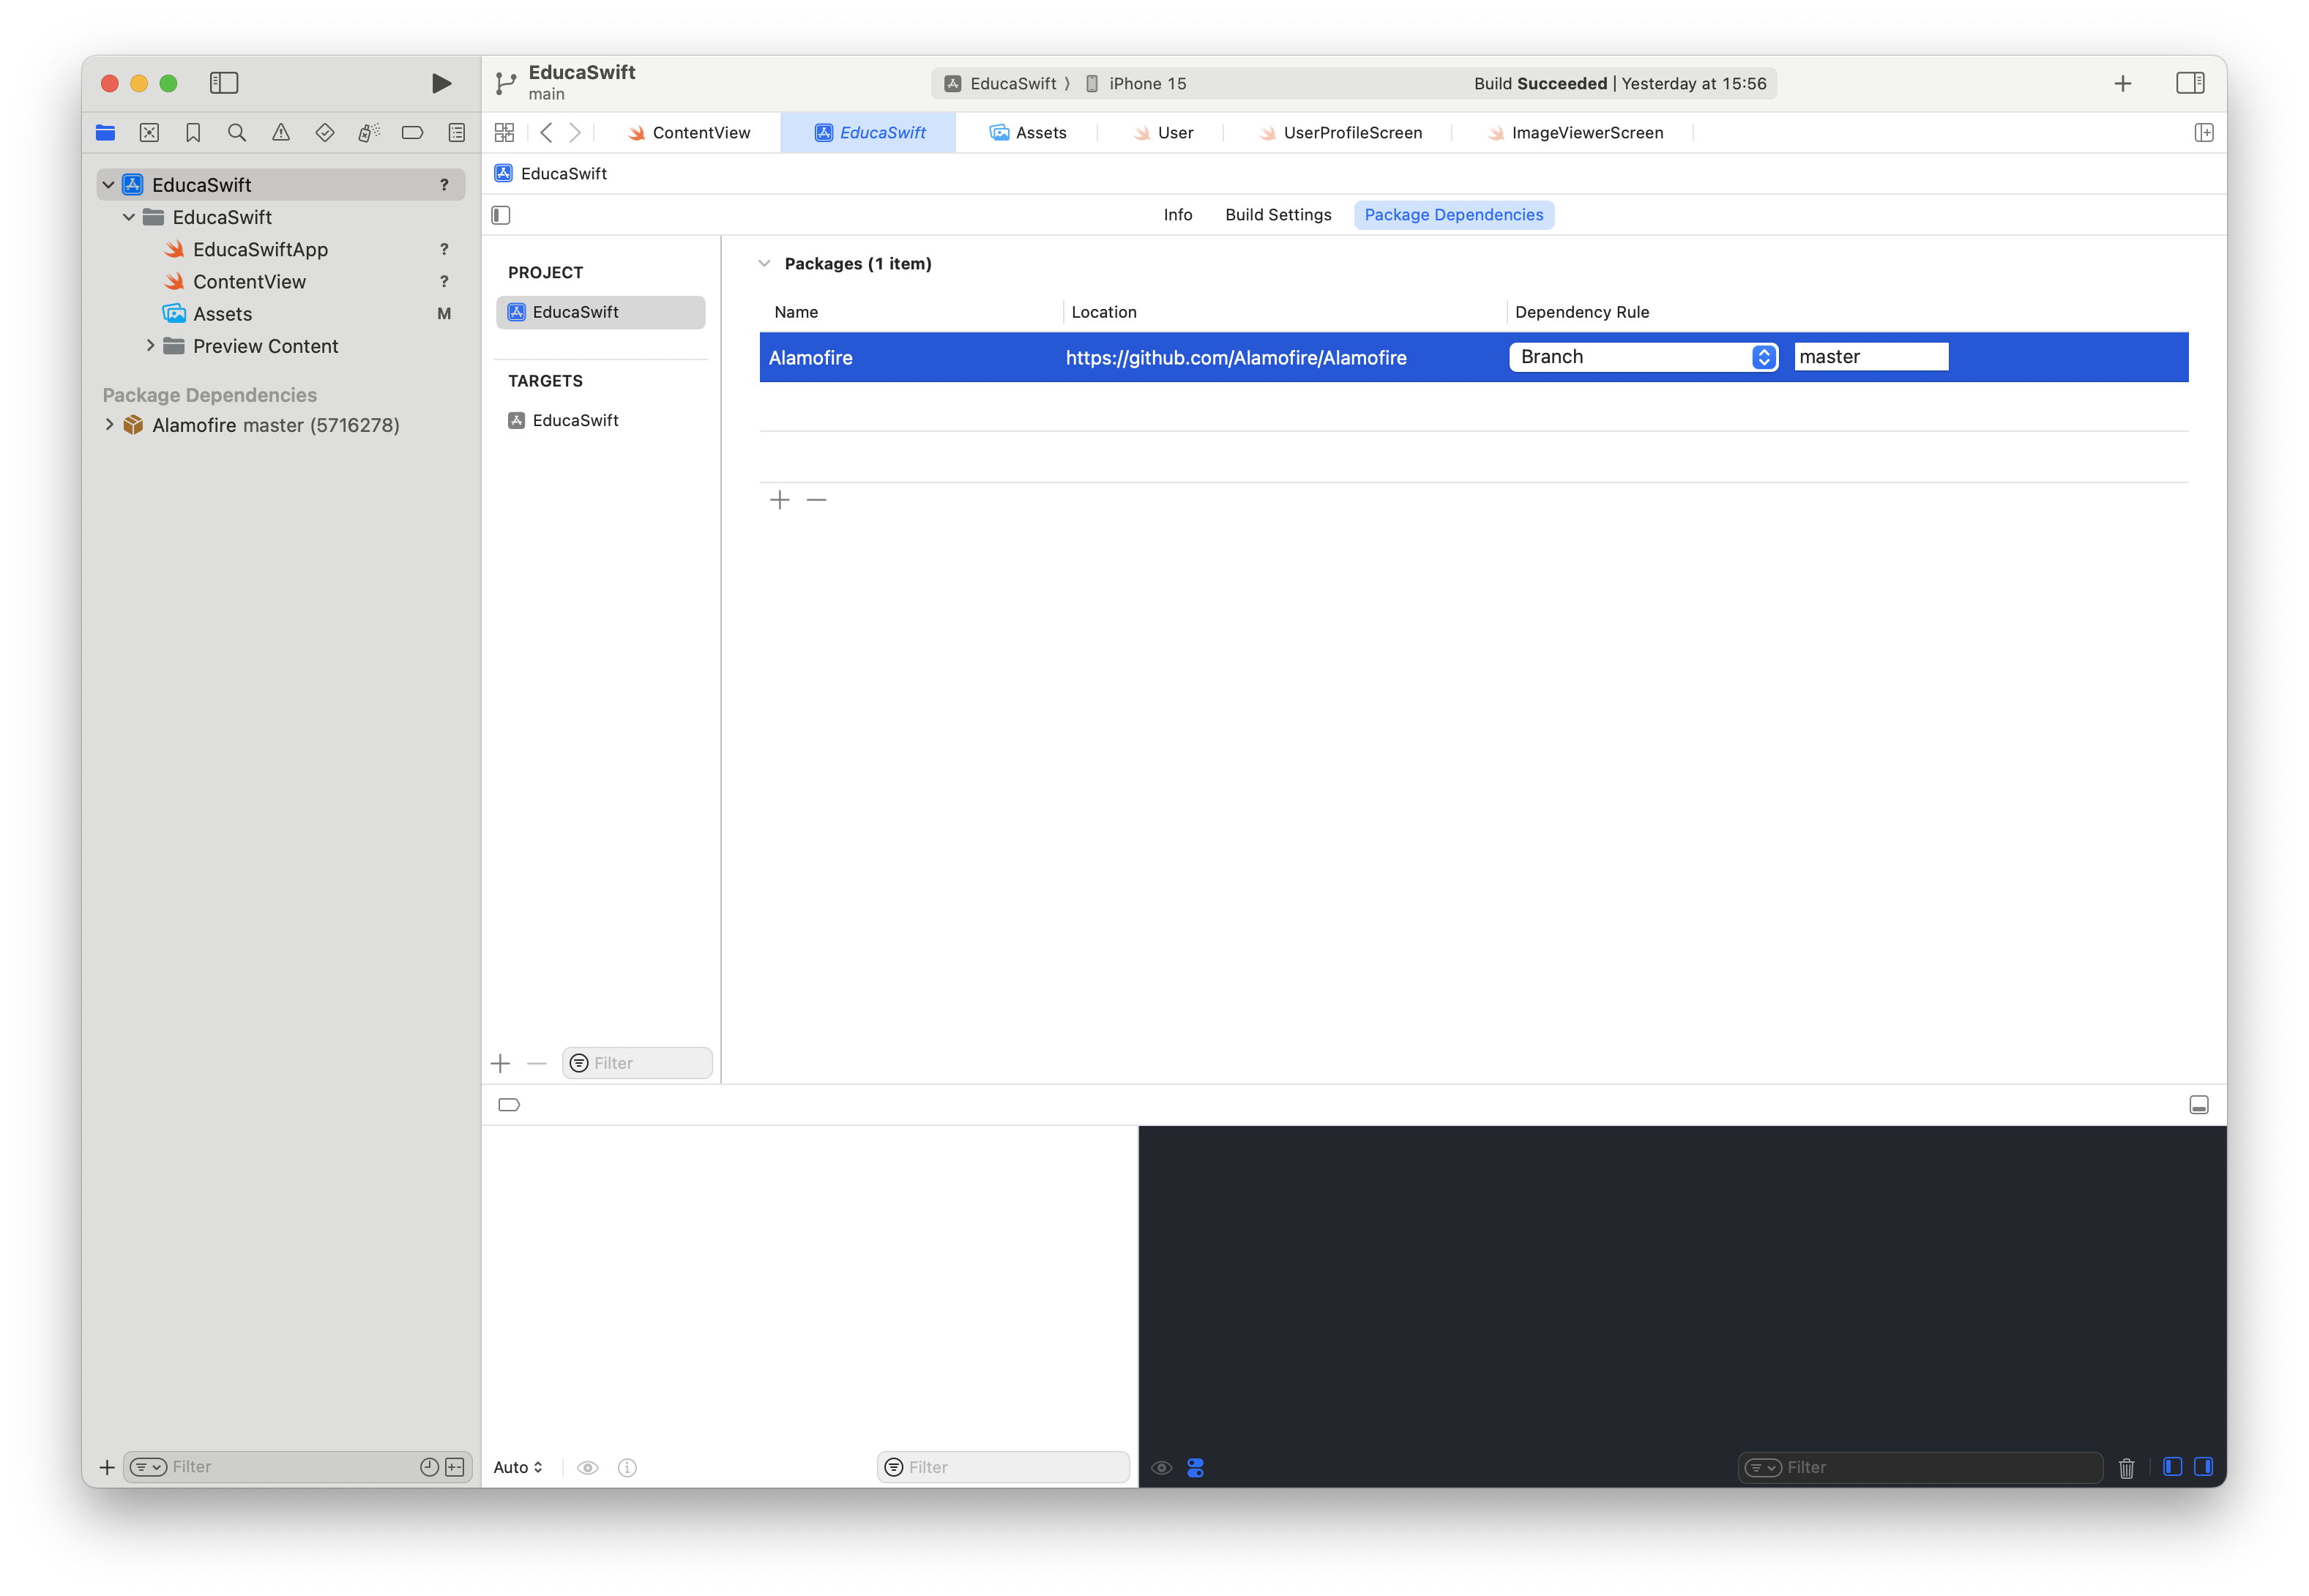Collapse the EducaSwift project root
Screen dimensions: 2309x1596
pyautogui.click(x=109, y=185)
